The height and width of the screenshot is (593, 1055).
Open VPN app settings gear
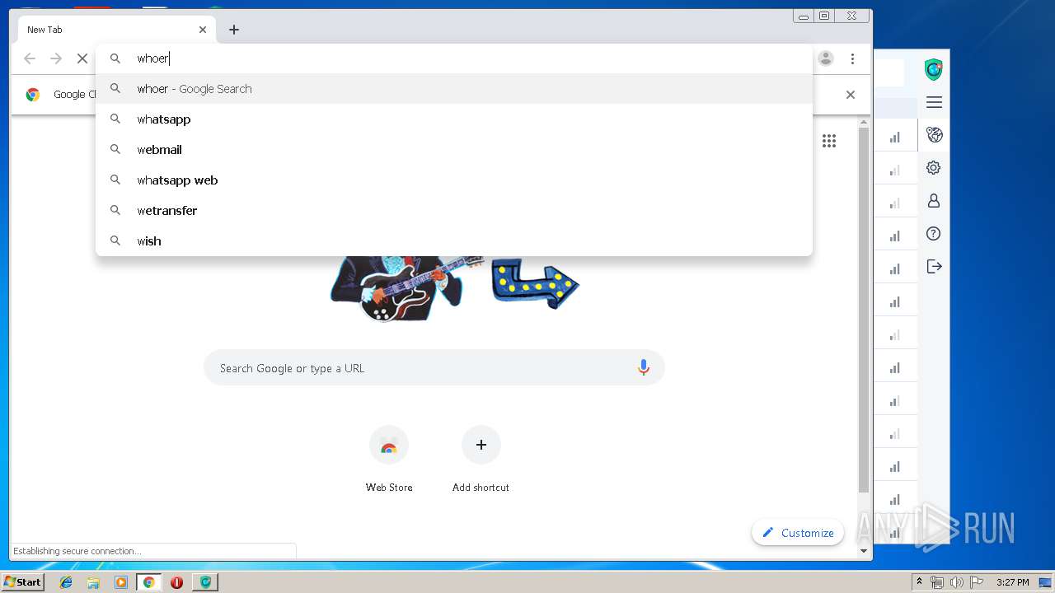[934, 168]
